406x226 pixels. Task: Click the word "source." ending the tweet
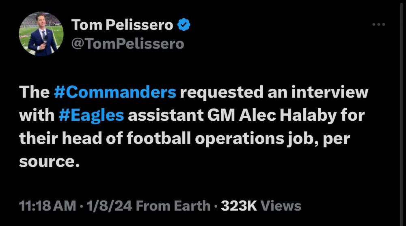point(48,162)
